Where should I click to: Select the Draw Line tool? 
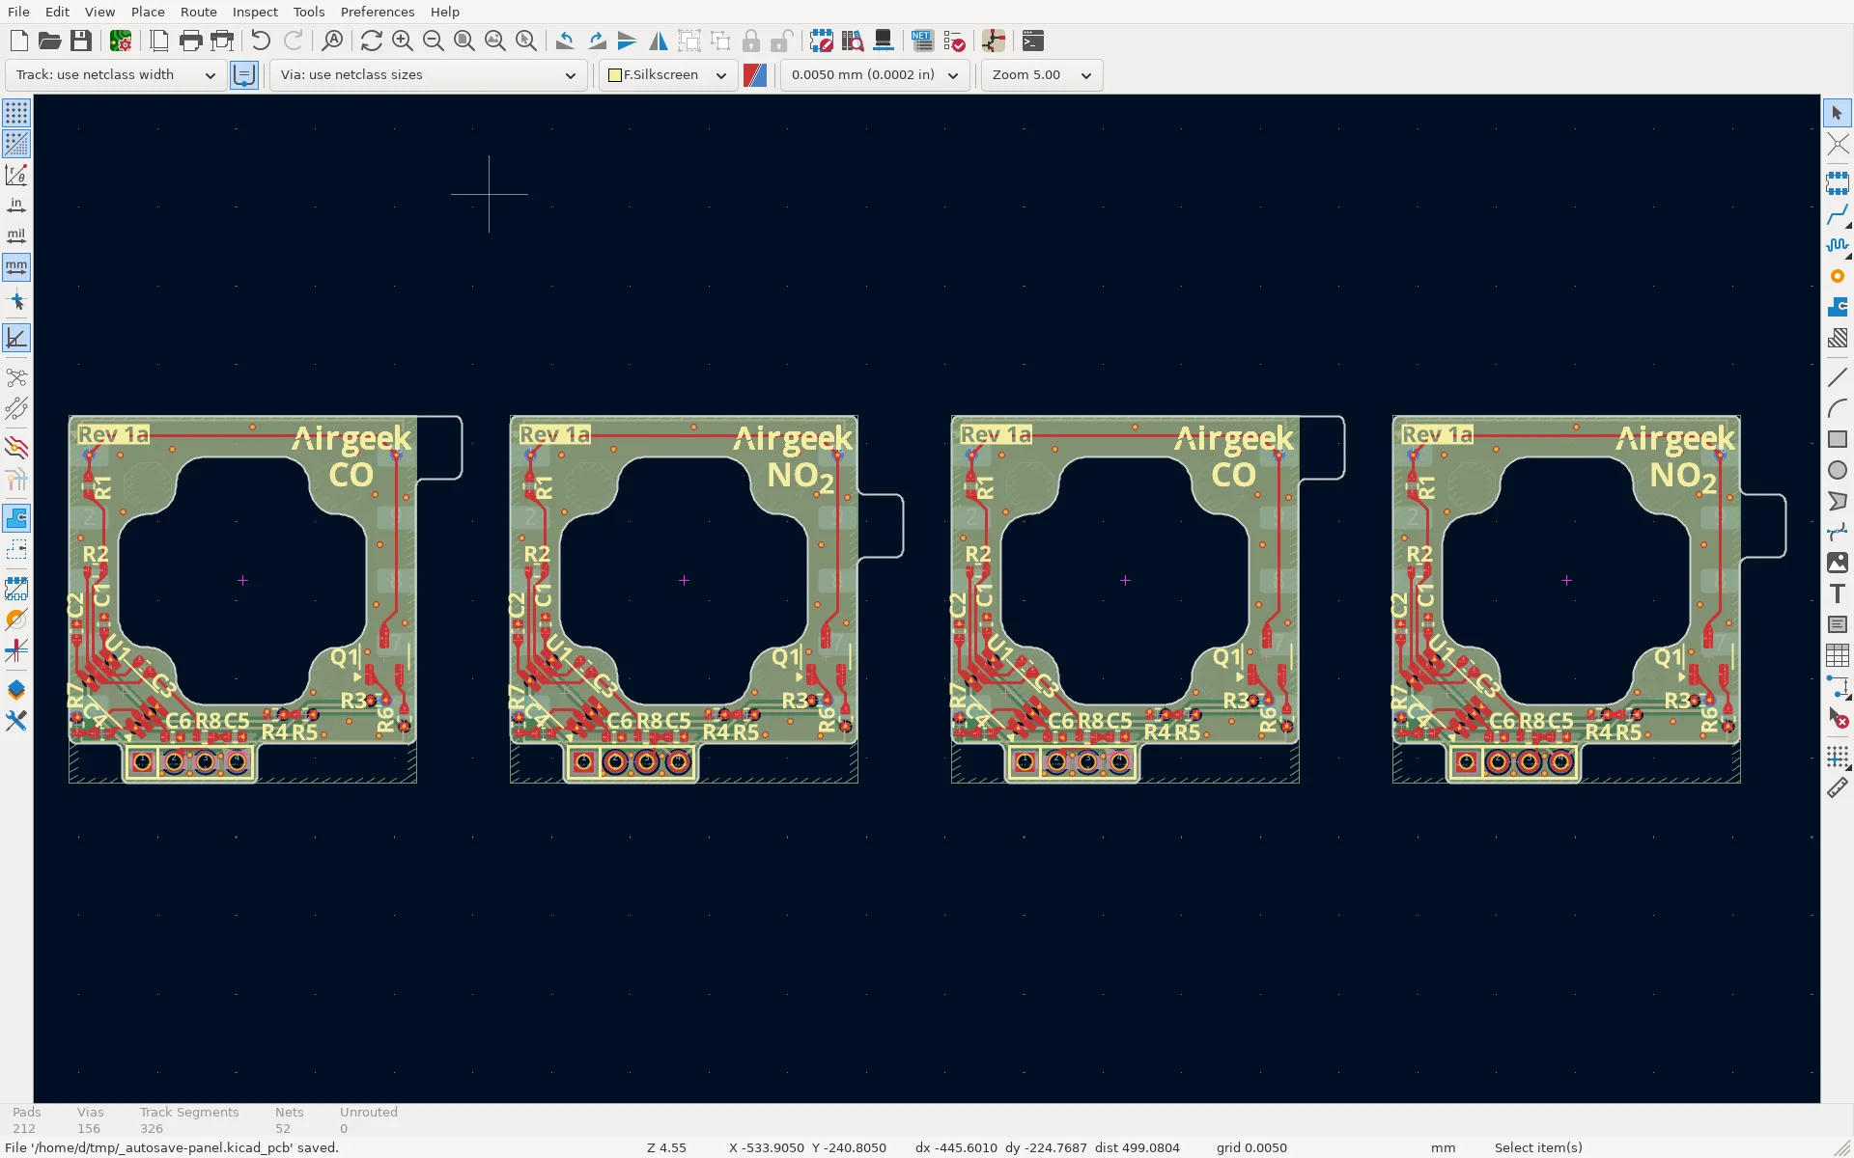pos(1838,377)
